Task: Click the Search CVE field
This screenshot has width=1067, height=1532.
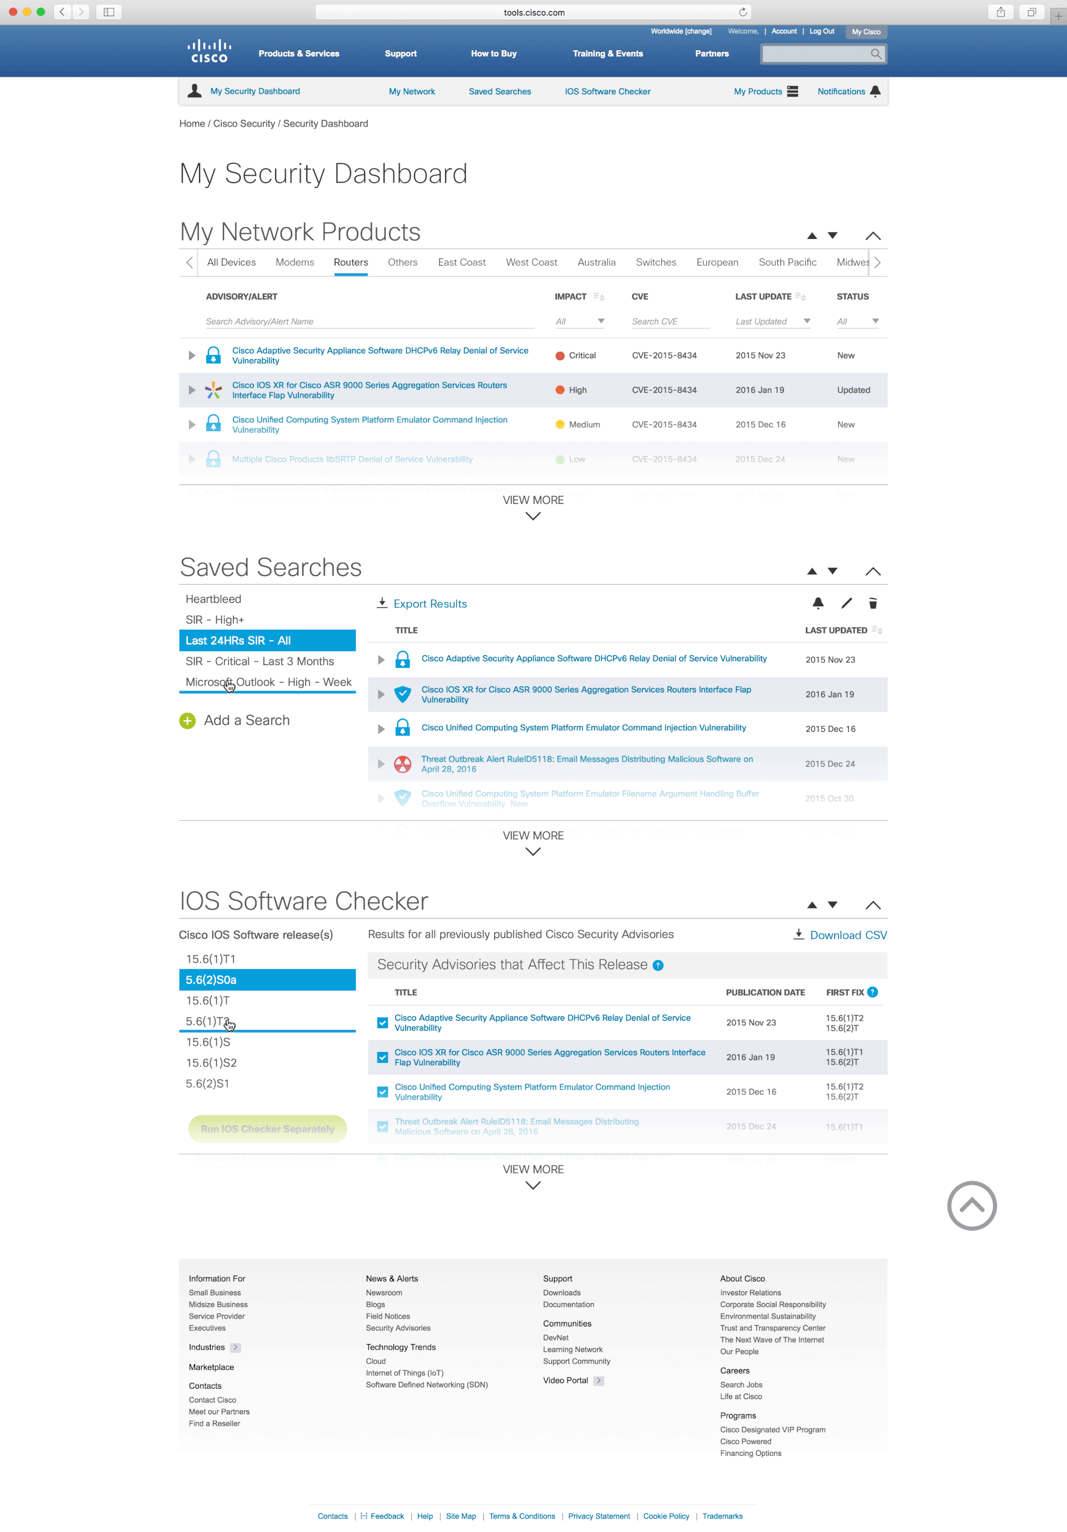Action: 670,322
